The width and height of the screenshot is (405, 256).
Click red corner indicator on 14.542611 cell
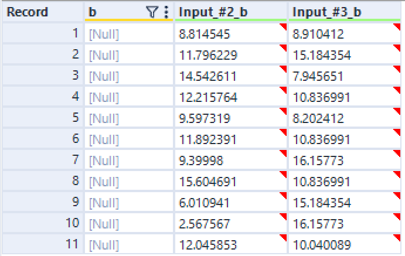tap(284, 69)
